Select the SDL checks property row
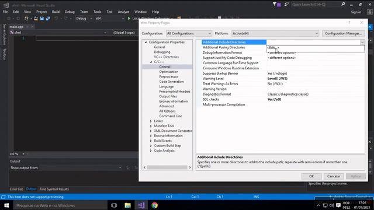374x210 pixels. pyautogui.click(x=283, y=99)
